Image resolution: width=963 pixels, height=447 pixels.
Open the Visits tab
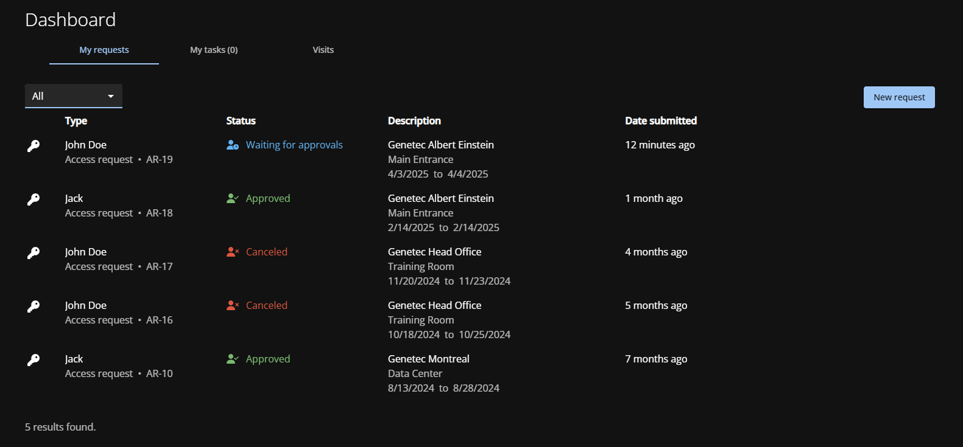coord(323,50)
